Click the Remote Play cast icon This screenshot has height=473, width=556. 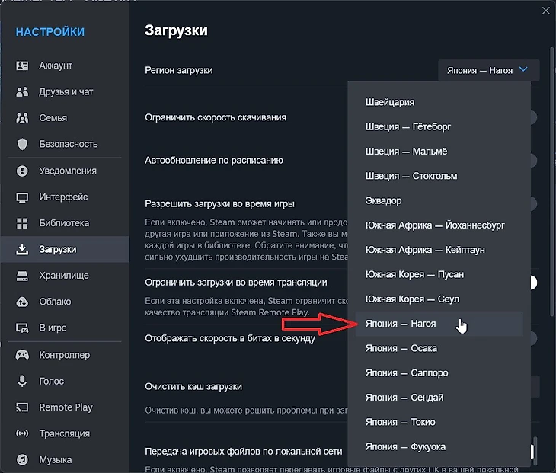(x=22, y=407)
